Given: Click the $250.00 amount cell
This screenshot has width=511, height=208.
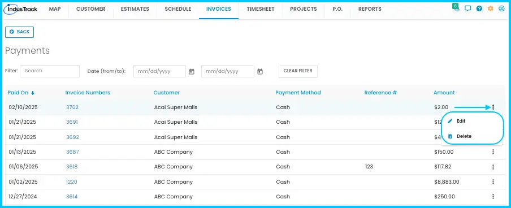Looking at the screenshot, I should click(x=444, y=197).
